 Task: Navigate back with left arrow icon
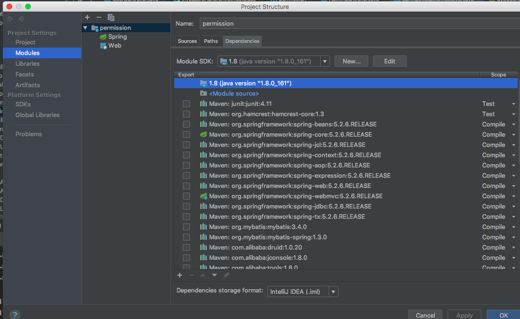click(x=10, y=19)
